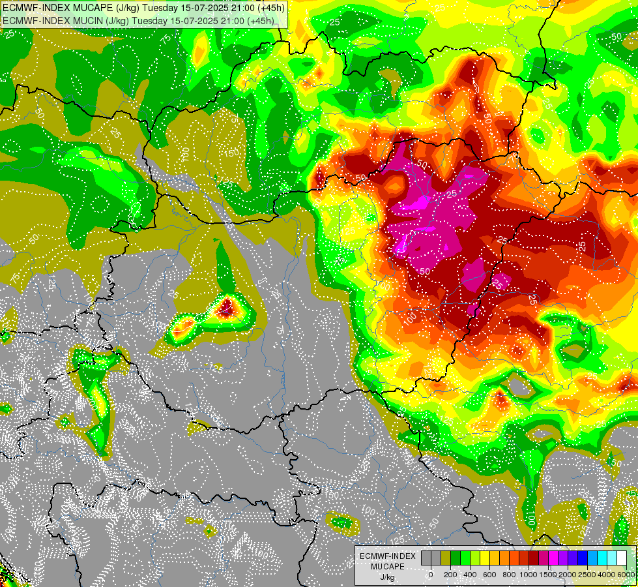Pick the bright yellow legend swatch
The width and height of the screenshot is (638, 587).
[x=485, y=558]
